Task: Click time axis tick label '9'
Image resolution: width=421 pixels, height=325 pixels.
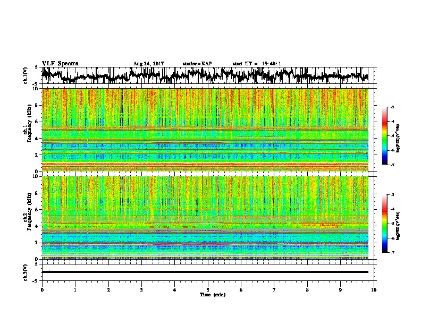Action: (340, 290)
